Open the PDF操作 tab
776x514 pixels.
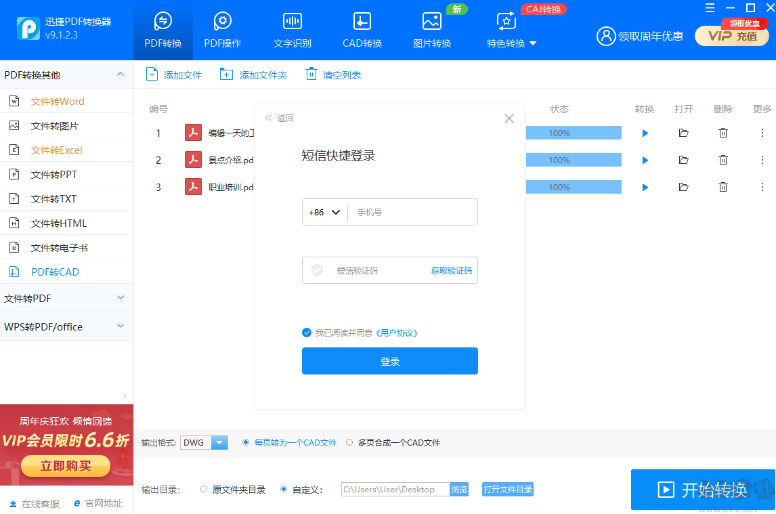223,30
